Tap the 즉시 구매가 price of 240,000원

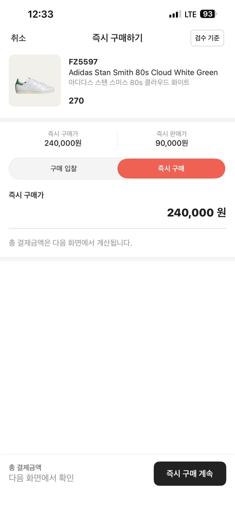click(x=63, y=143)
